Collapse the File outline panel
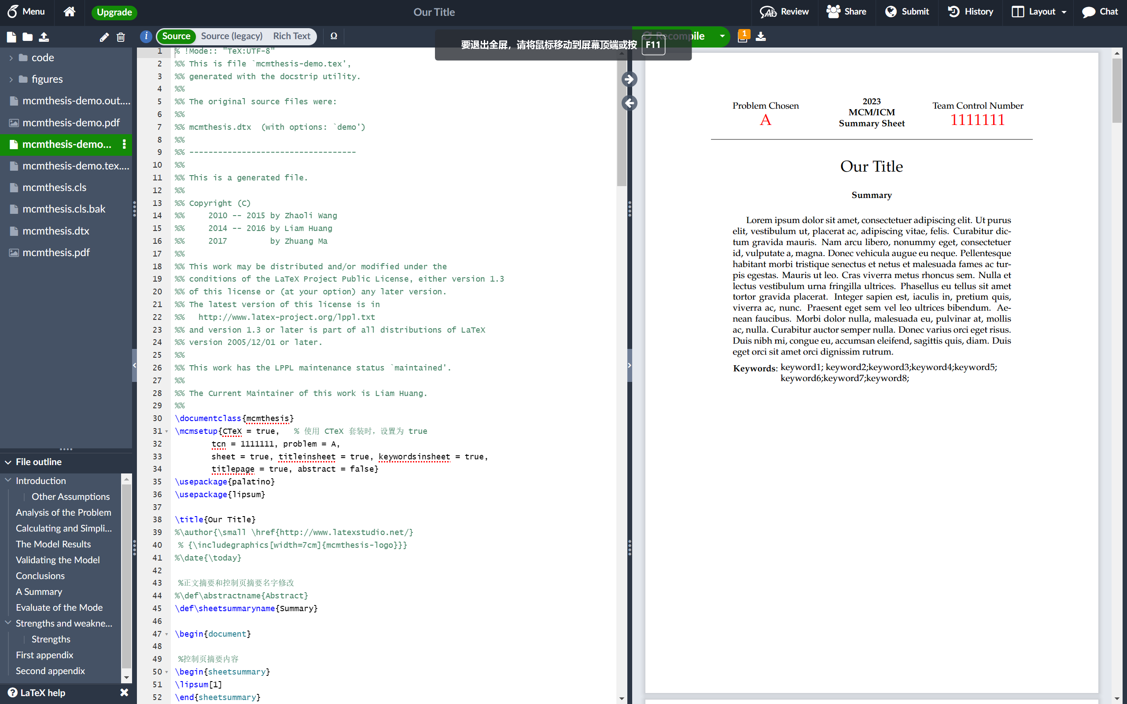 pyautogui.click(x=8, y=462)
